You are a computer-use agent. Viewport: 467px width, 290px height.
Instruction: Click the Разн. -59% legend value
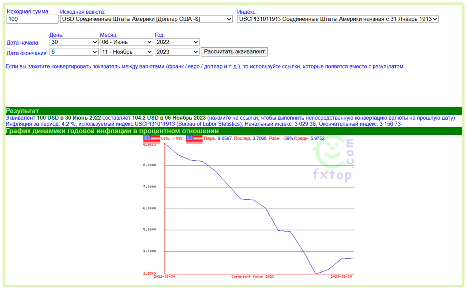click(x=281, y=139)
